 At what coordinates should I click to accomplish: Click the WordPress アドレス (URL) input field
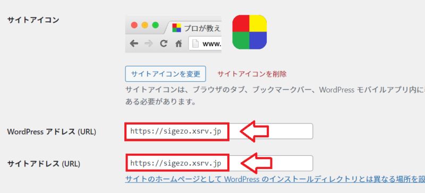pyautogui.click(x=219, y=131)
